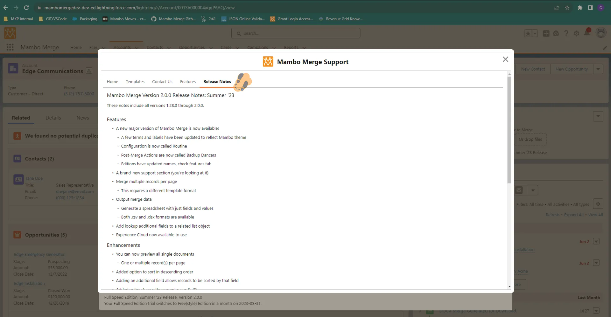Click the scrollbar down arrow in dialog
Screen dimensions: 611x317
(509, 286)
